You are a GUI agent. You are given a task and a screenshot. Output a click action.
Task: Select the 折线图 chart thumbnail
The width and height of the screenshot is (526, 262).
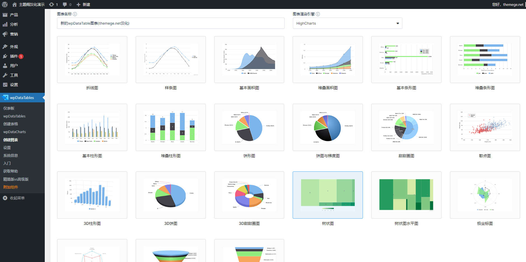92,60
